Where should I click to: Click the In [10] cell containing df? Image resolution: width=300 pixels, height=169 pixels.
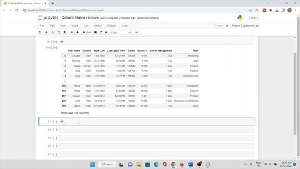[157, 42]
